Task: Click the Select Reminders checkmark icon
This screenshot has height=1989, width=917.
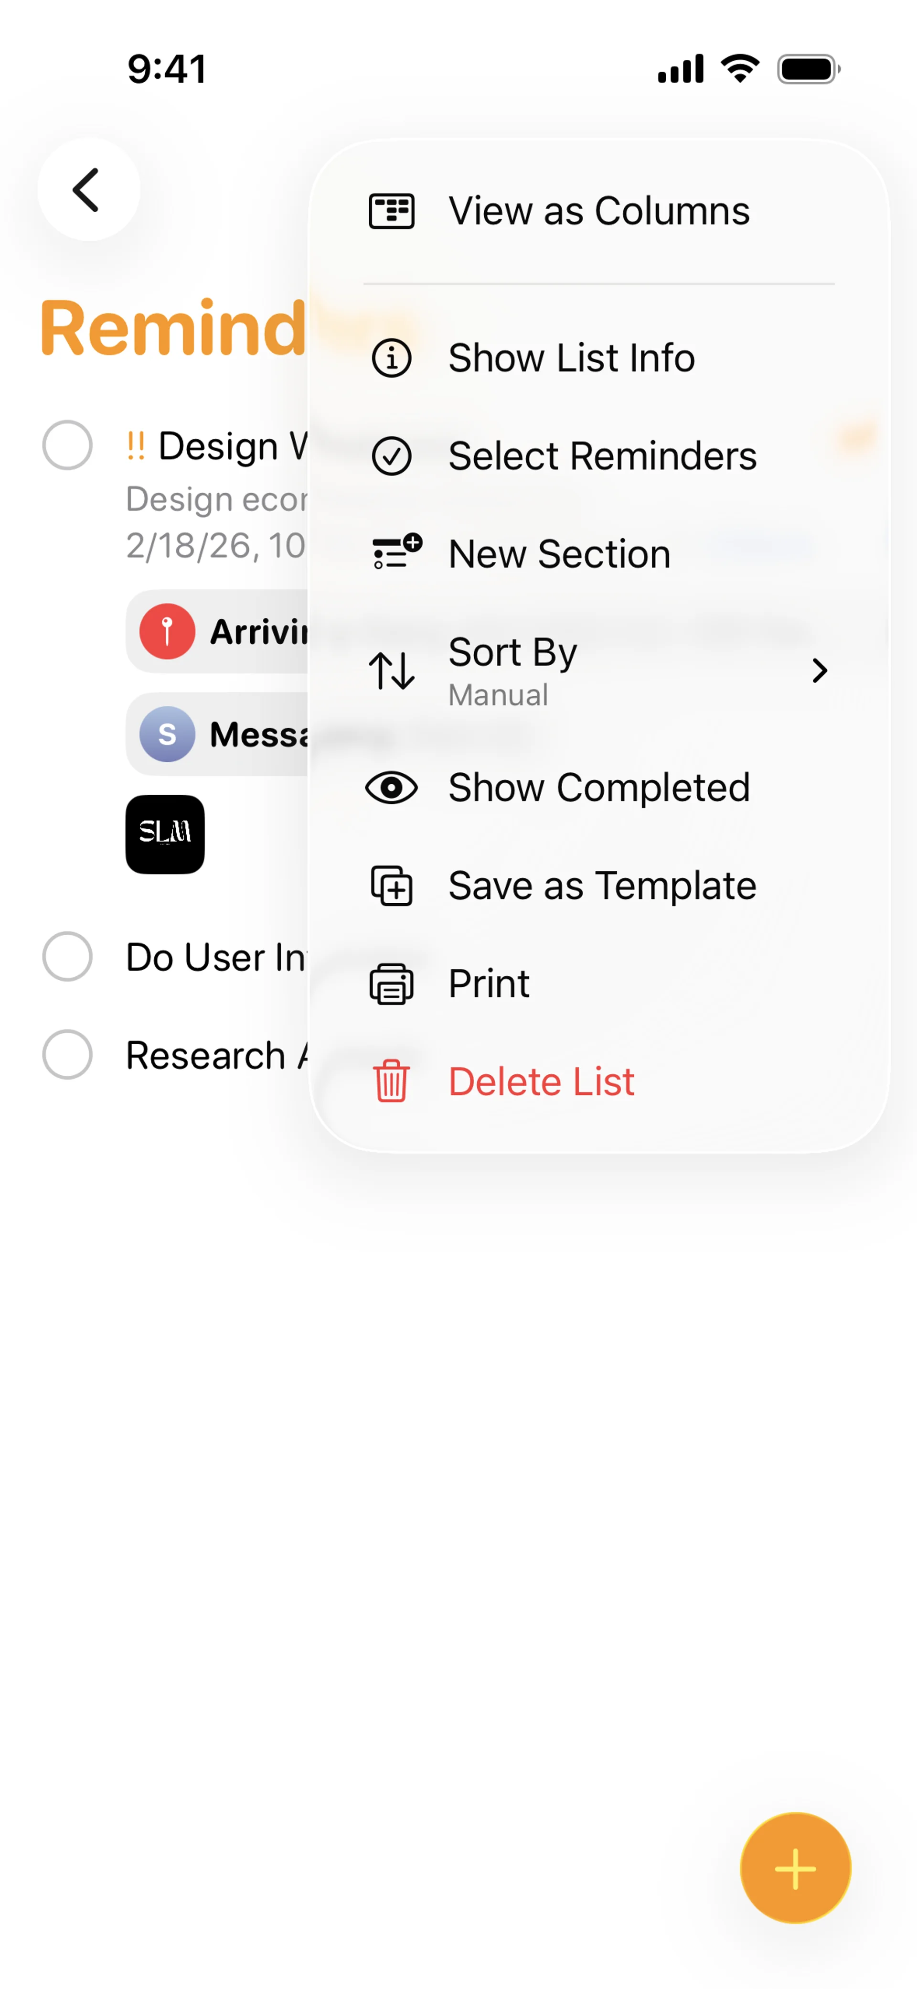Action: [x=391, y=456]
